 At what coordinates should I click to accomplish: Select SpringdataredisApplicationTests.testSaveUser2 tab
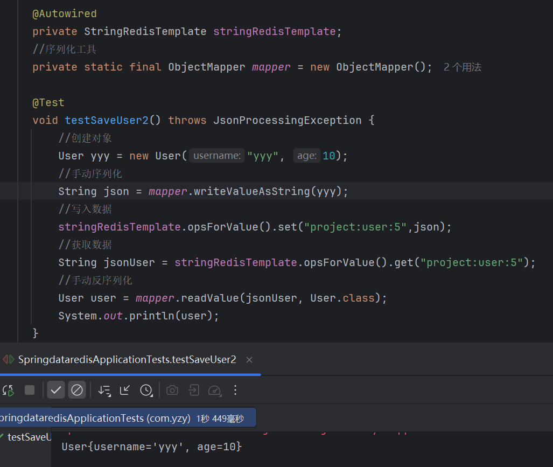click(127, 359)
